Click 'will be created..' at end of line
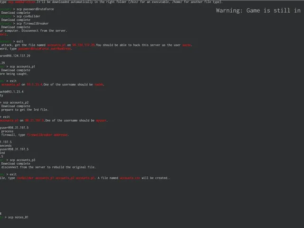304x228 pixels. click(156, 178)
